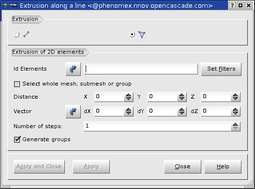Select the 1D elements extrusion radio button

tap(16, 34)
